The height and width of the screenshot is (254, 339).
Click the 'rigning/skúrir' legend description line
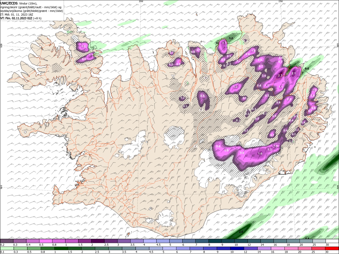click(31, 7)
